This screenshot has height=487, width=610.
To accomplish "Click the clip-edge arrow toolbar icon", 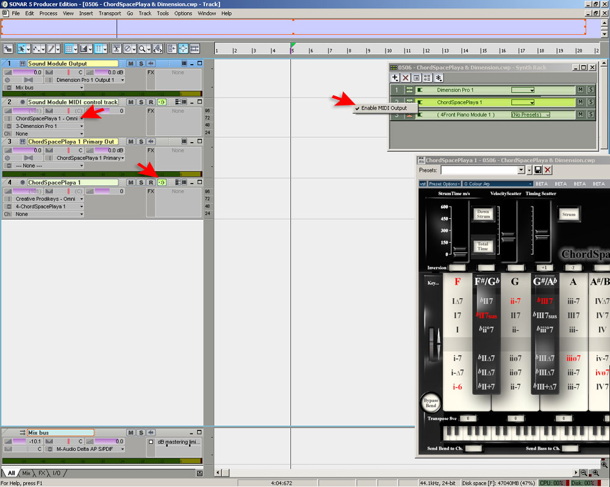I will pyautogui.click(x=171, y=49).
